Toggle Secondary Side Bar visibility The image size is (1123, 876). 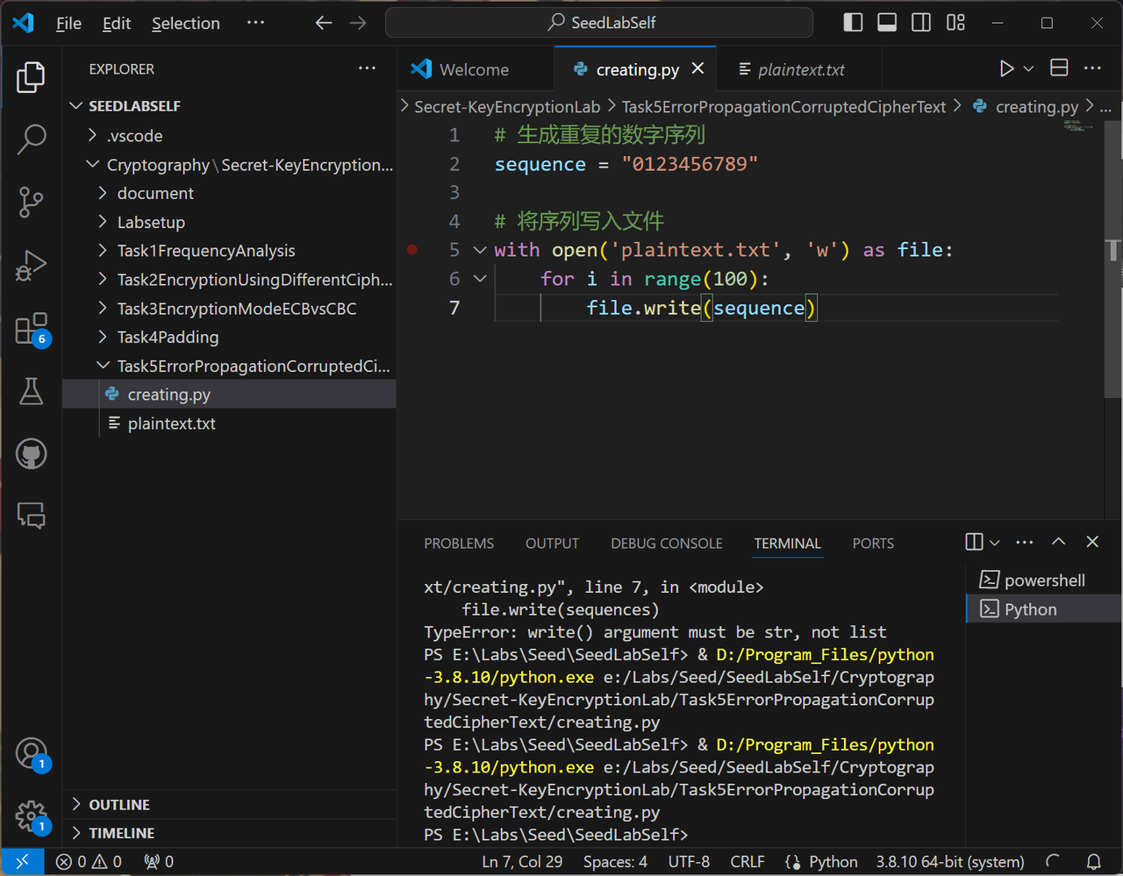tap(921, 23)
